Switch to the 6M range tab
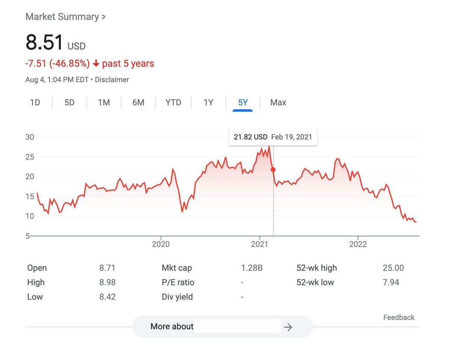 (x=138, y=102)
